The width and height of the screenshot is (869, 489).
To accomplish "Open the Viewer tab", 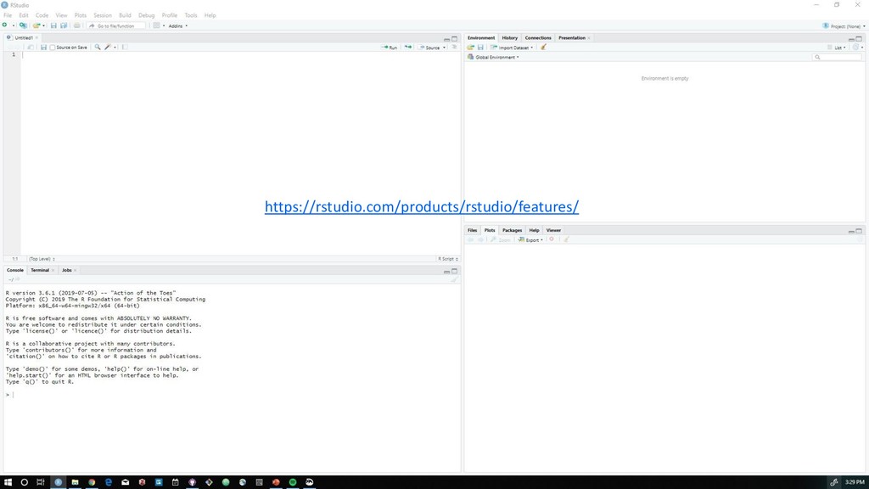I will coord(553,230).
